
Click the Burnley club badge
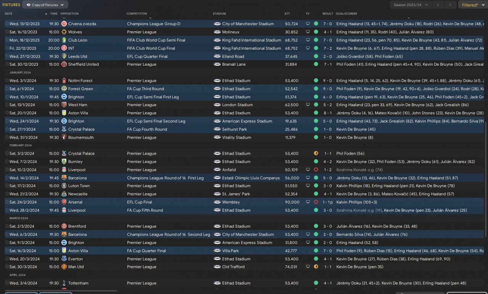tap(64, 162)
